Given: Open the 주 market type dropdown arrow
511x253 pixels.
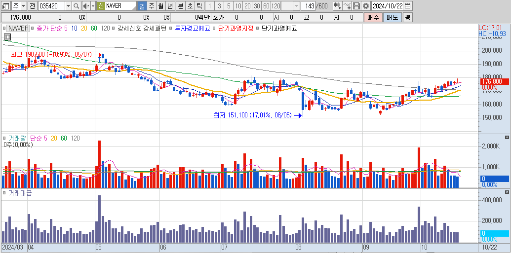Looking at the screenshot, I should [x=24, y=6].
